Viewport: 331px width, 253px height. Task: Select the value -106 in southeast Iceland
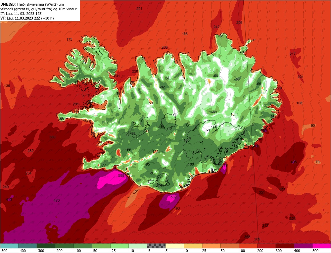pyautogui.click(x=240, y=139)
